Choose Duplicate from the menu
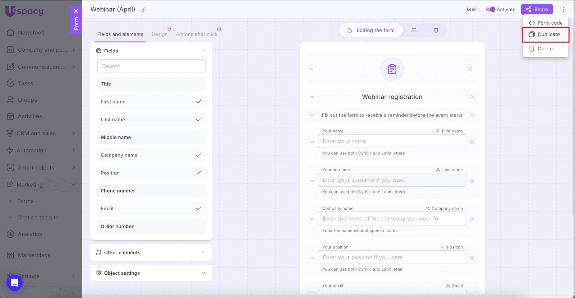This screenshot has height=298, width=575. click(x=545, y=34)
